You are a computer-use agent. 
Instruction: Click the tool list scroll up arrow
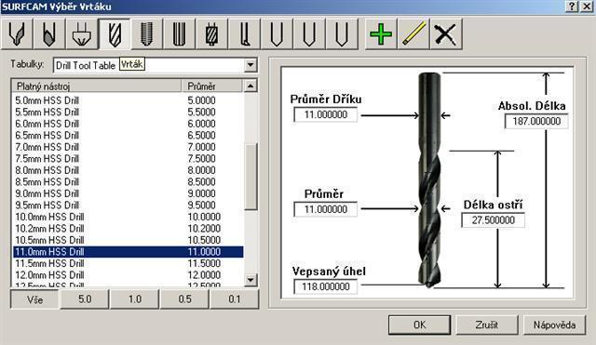(251, 86)
